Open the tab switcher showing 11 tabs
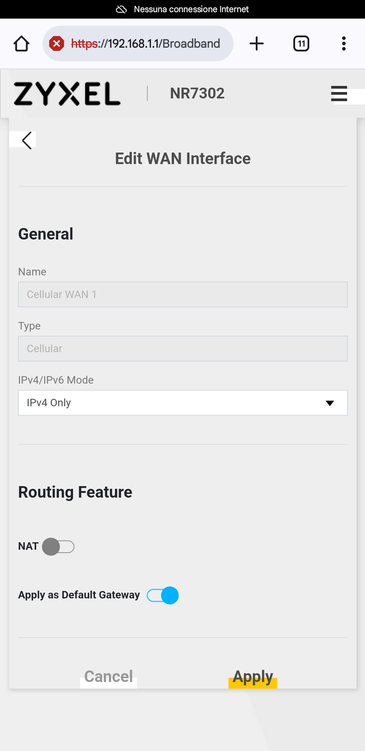The image size is (365, 751). coord(301,44)
